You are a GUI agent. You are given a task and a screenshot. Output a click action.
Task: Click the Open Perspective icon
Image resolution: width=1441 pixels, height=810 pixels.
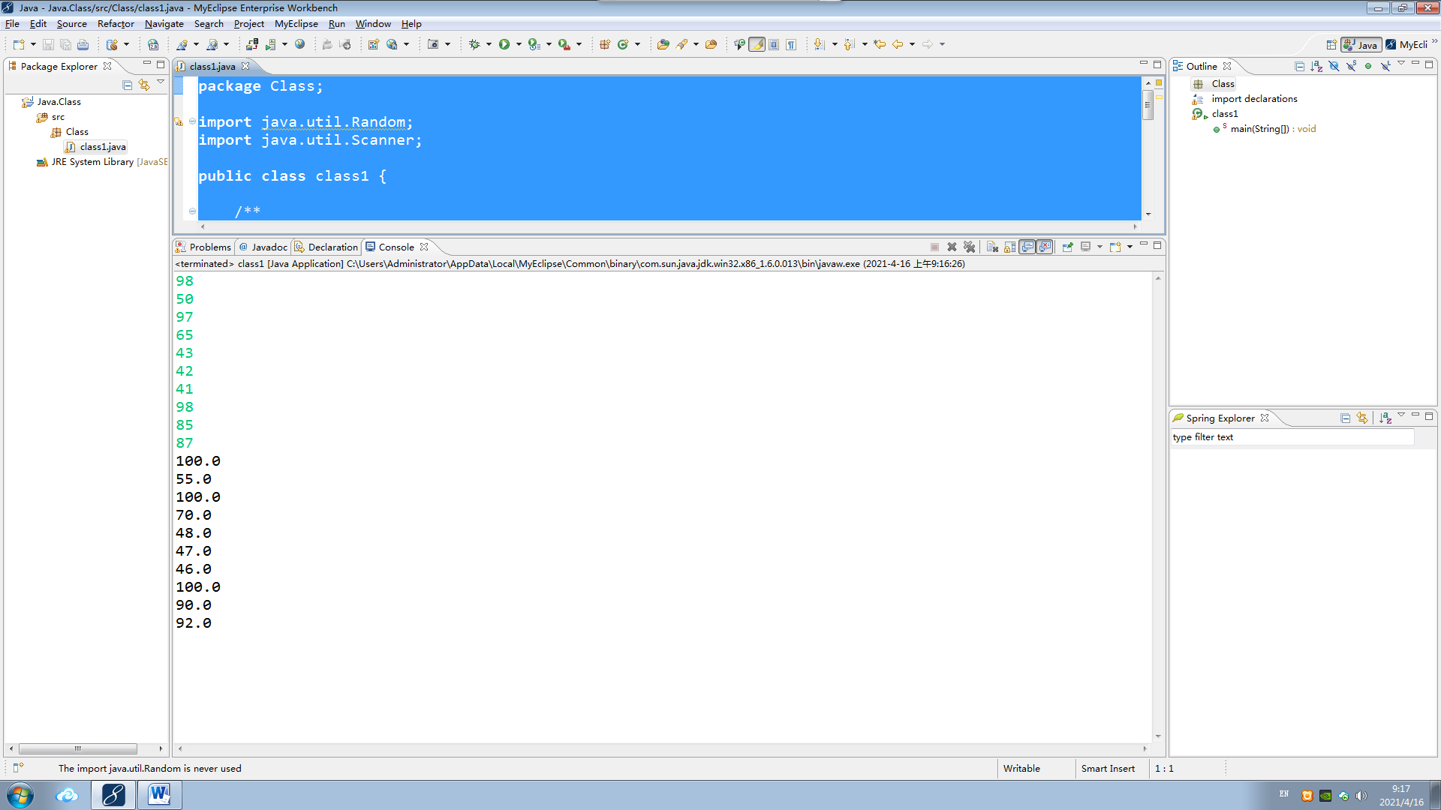[1331, 45]
